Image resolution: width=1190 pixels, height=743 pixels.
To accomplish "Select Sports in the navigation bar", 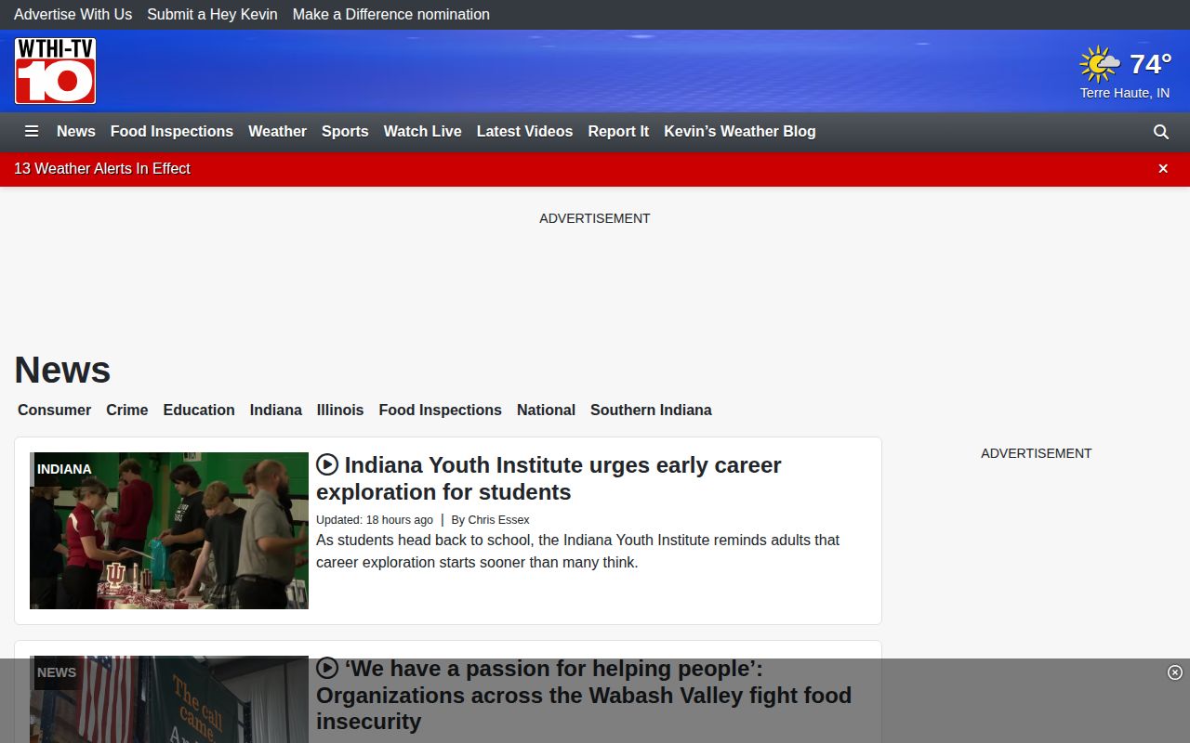I will point(345,132).
